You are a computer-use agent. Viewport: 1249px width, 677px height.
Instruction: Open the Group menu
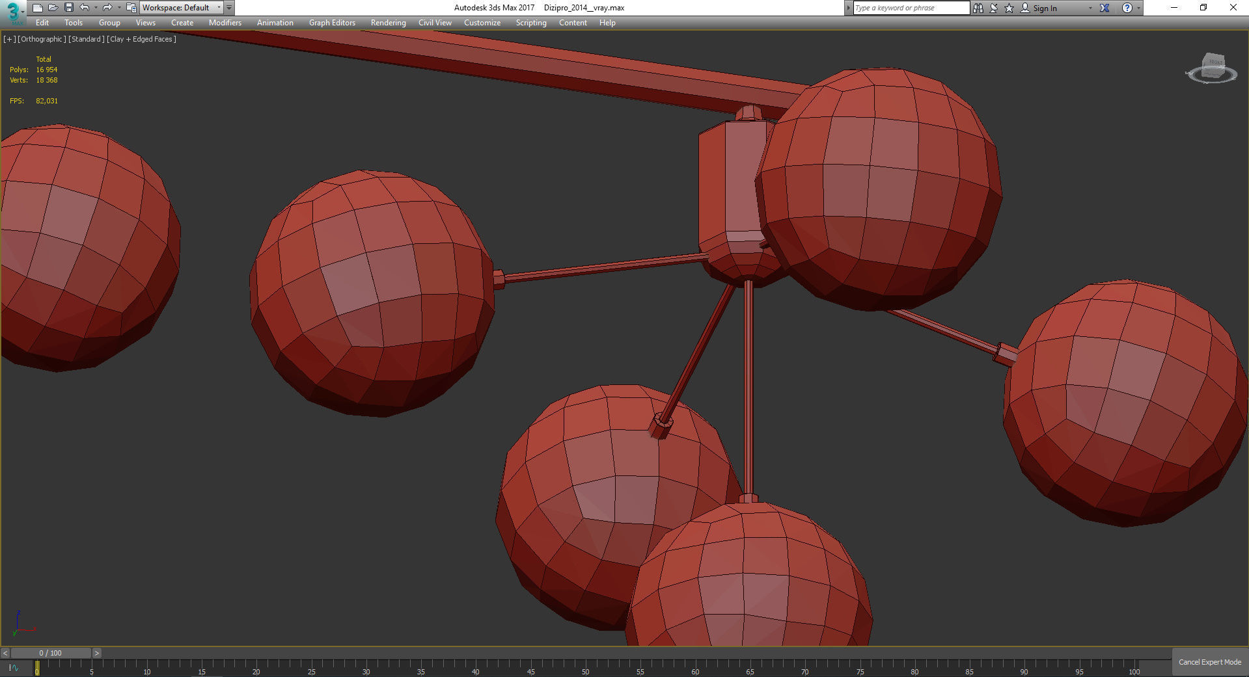[x=109, y=23]
